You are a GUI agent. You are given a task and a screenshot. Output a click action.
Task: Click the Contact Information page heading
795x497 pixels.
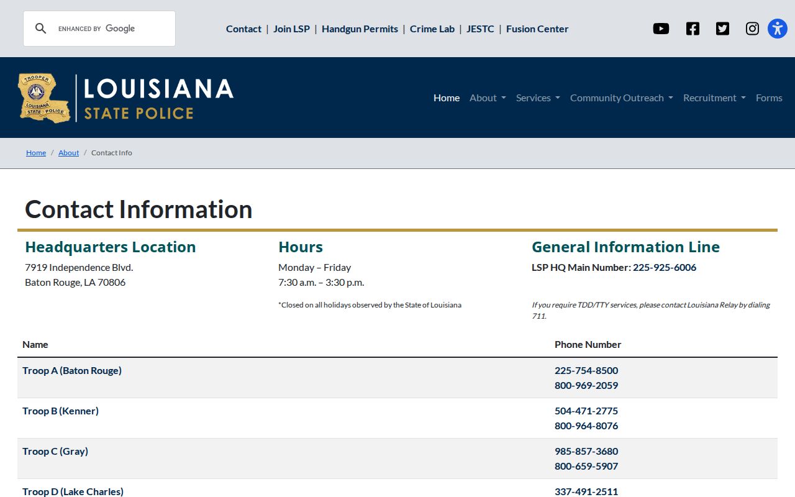139,209
